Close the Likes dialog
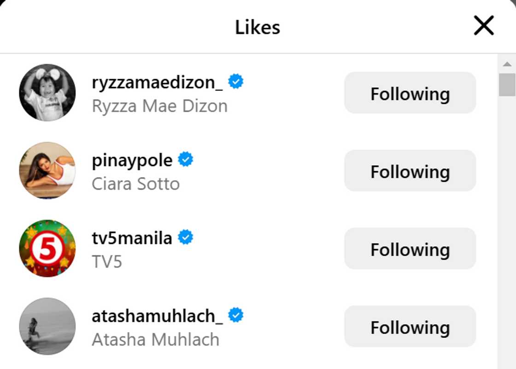The image size is (516, 369). 484,25
